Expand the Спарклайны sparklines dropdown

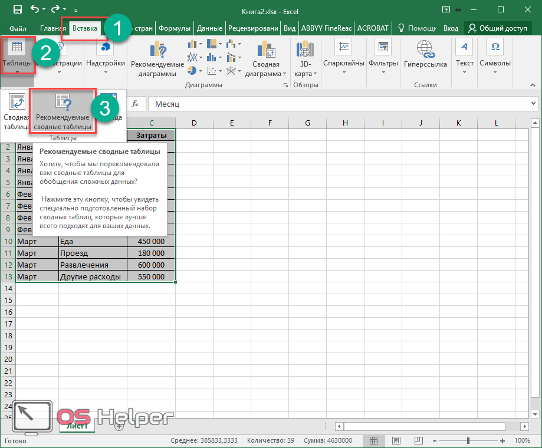(344, 55)
